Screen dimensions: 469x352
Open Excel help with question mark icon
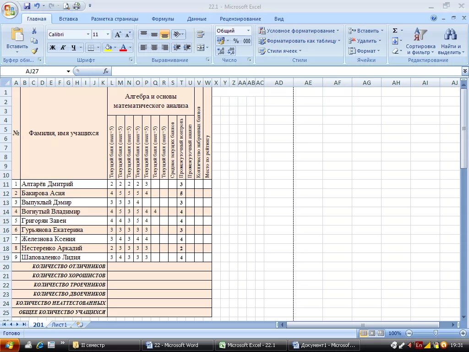click(434, 18)
